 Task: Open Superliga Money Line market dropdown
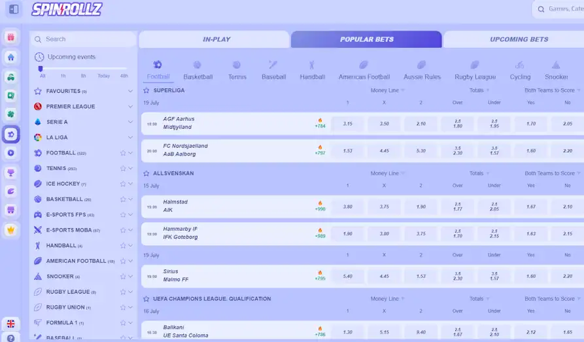point(387,90)
